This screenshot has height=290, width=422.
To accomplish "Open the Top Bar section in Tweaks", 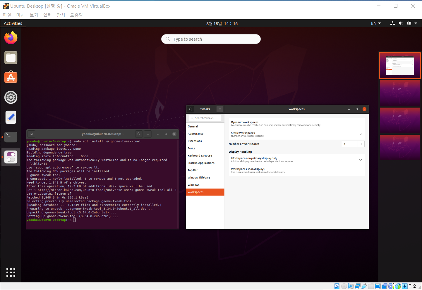I will click(205, 170).
